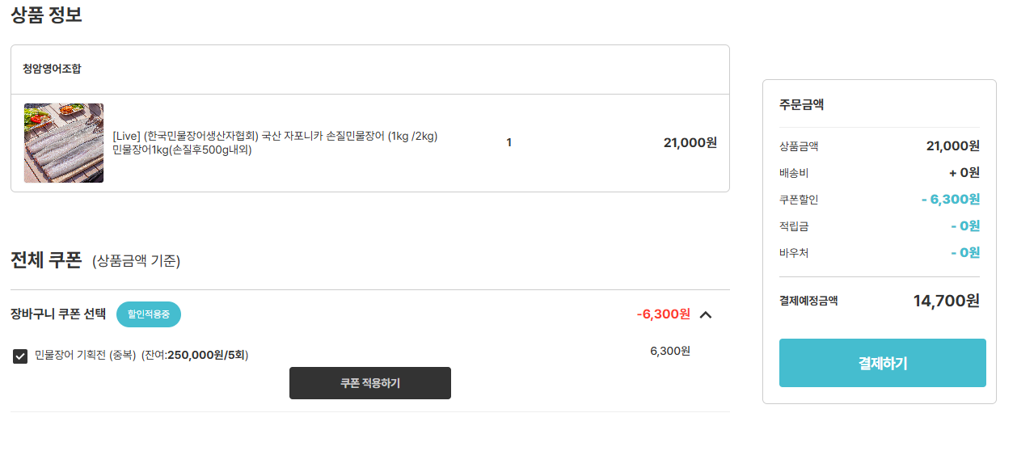The image size is (1017, 451).
Task: Collapse the 장바구니 쿠폰 선택 chevron
Action: (705, 314)
